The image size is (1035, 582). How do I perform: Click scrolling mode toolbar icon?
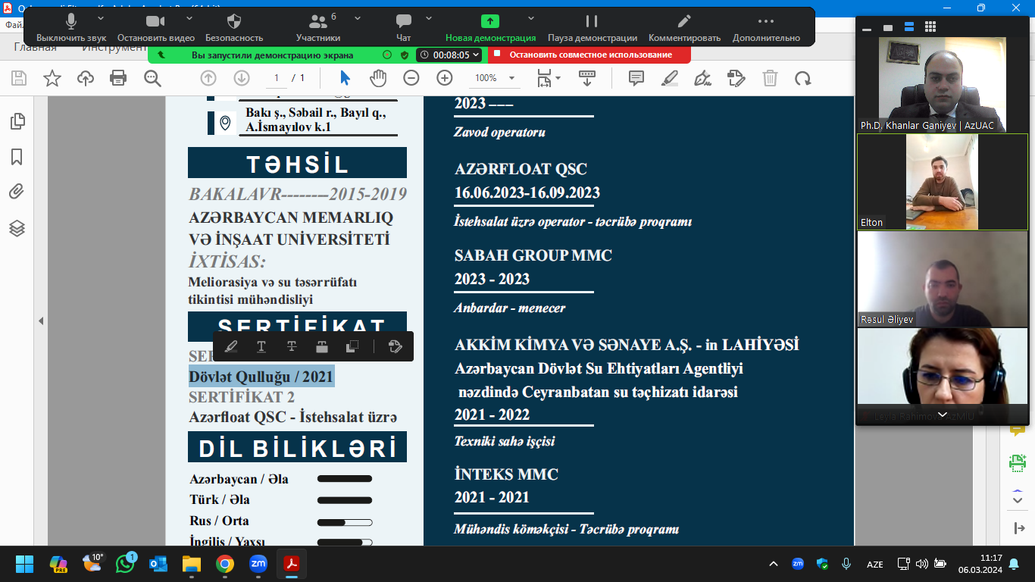pos(586,78)
